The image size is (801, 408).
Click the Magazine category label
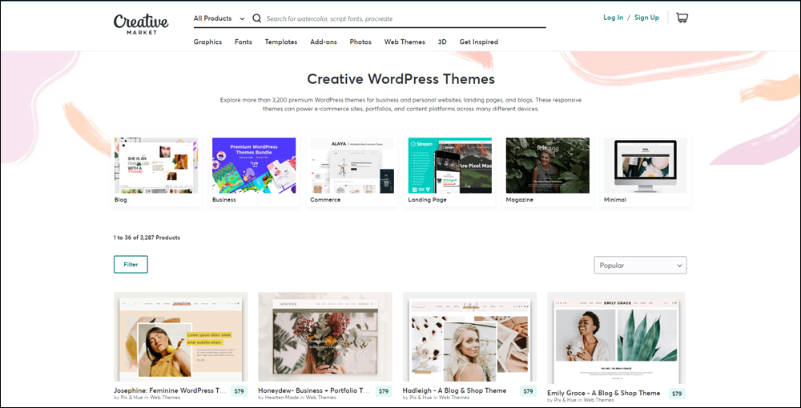click(x=520, y=200)
